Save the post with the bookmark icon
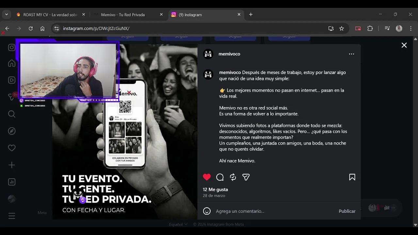Image resolution: width=418 pixels, height=235 pixels. pos(352,177)
